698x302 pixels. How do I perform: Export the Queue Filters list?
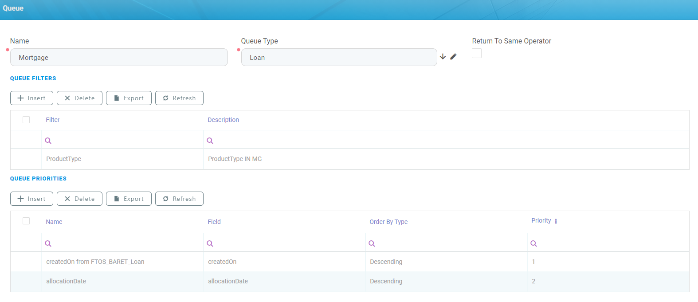tap(129, 98)
